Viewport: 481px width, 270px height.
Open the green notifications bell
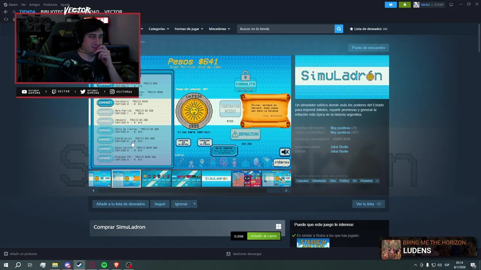(405, 5)
